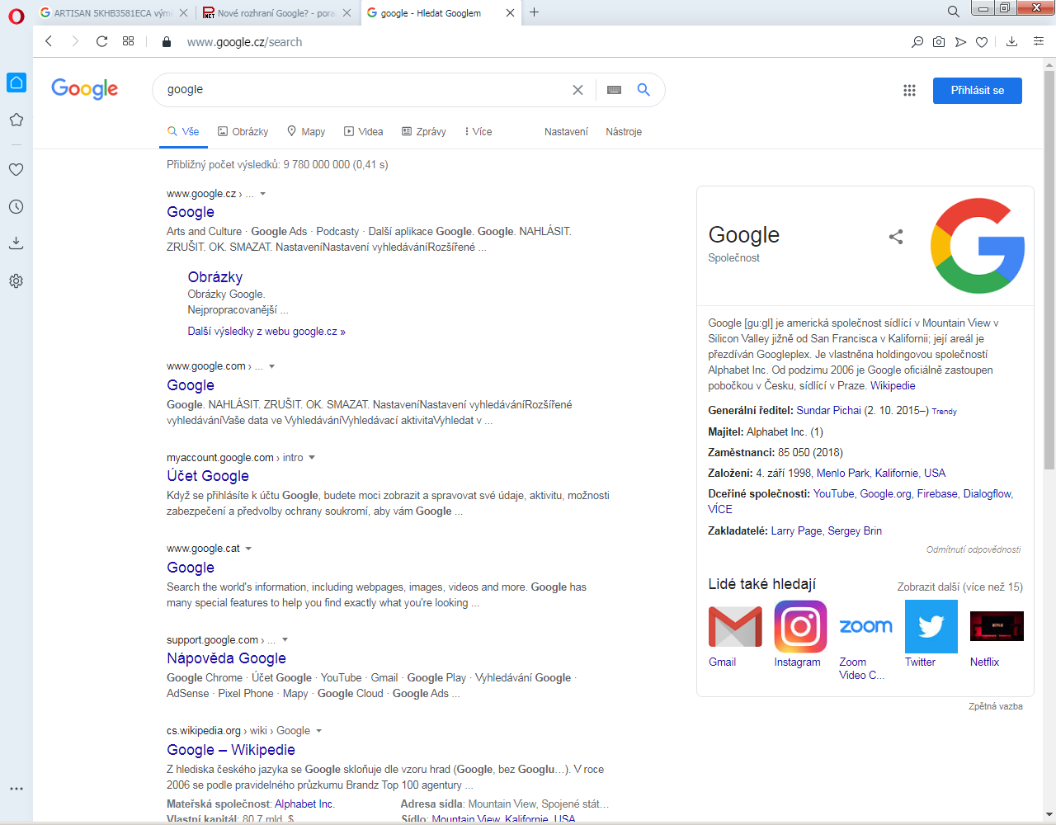Open Nastavení search settings
The width and height of the screenshot is (1056, 825).
point(566,132)
